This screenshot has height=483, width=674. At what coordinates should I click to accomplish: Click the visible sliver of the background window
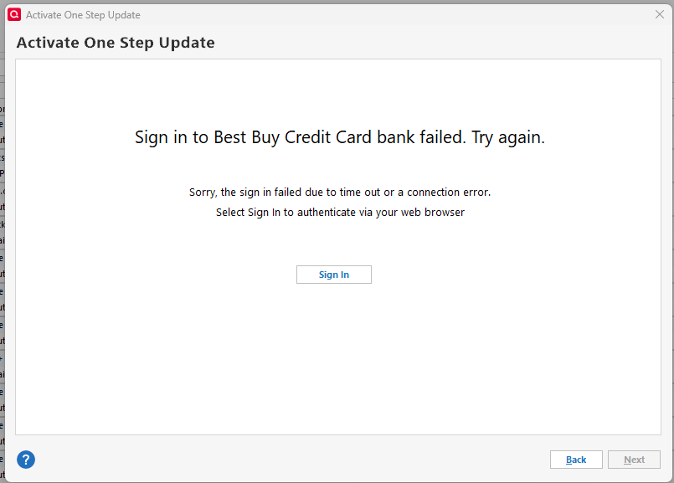coord(3,251)
